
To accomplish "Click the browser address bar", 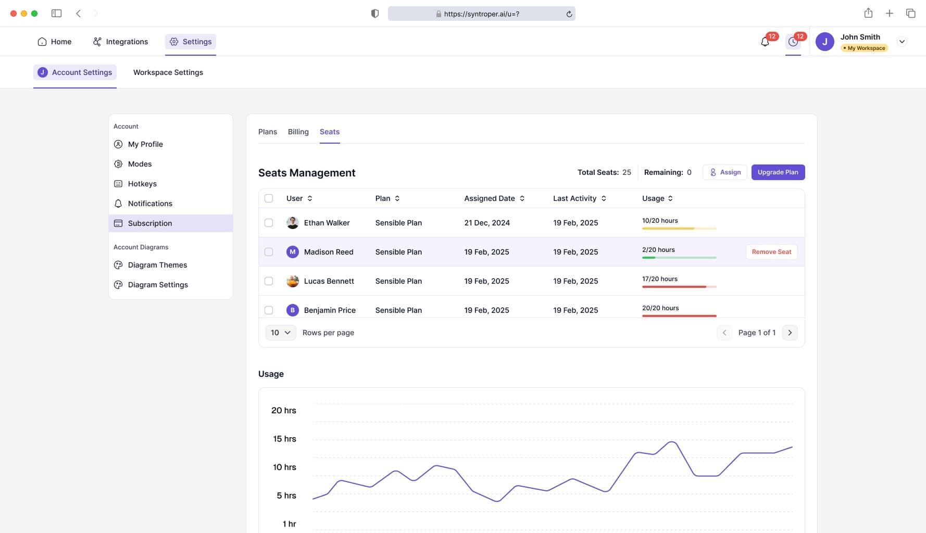I will 481,14.
